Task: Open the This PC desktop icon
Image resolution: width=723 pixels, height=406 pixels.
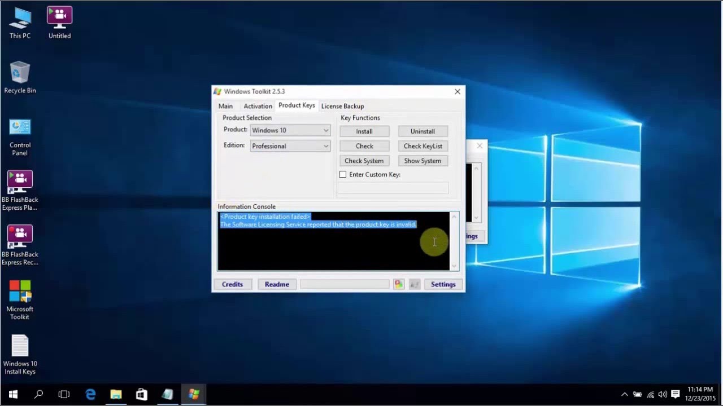Action: (20, 23)
